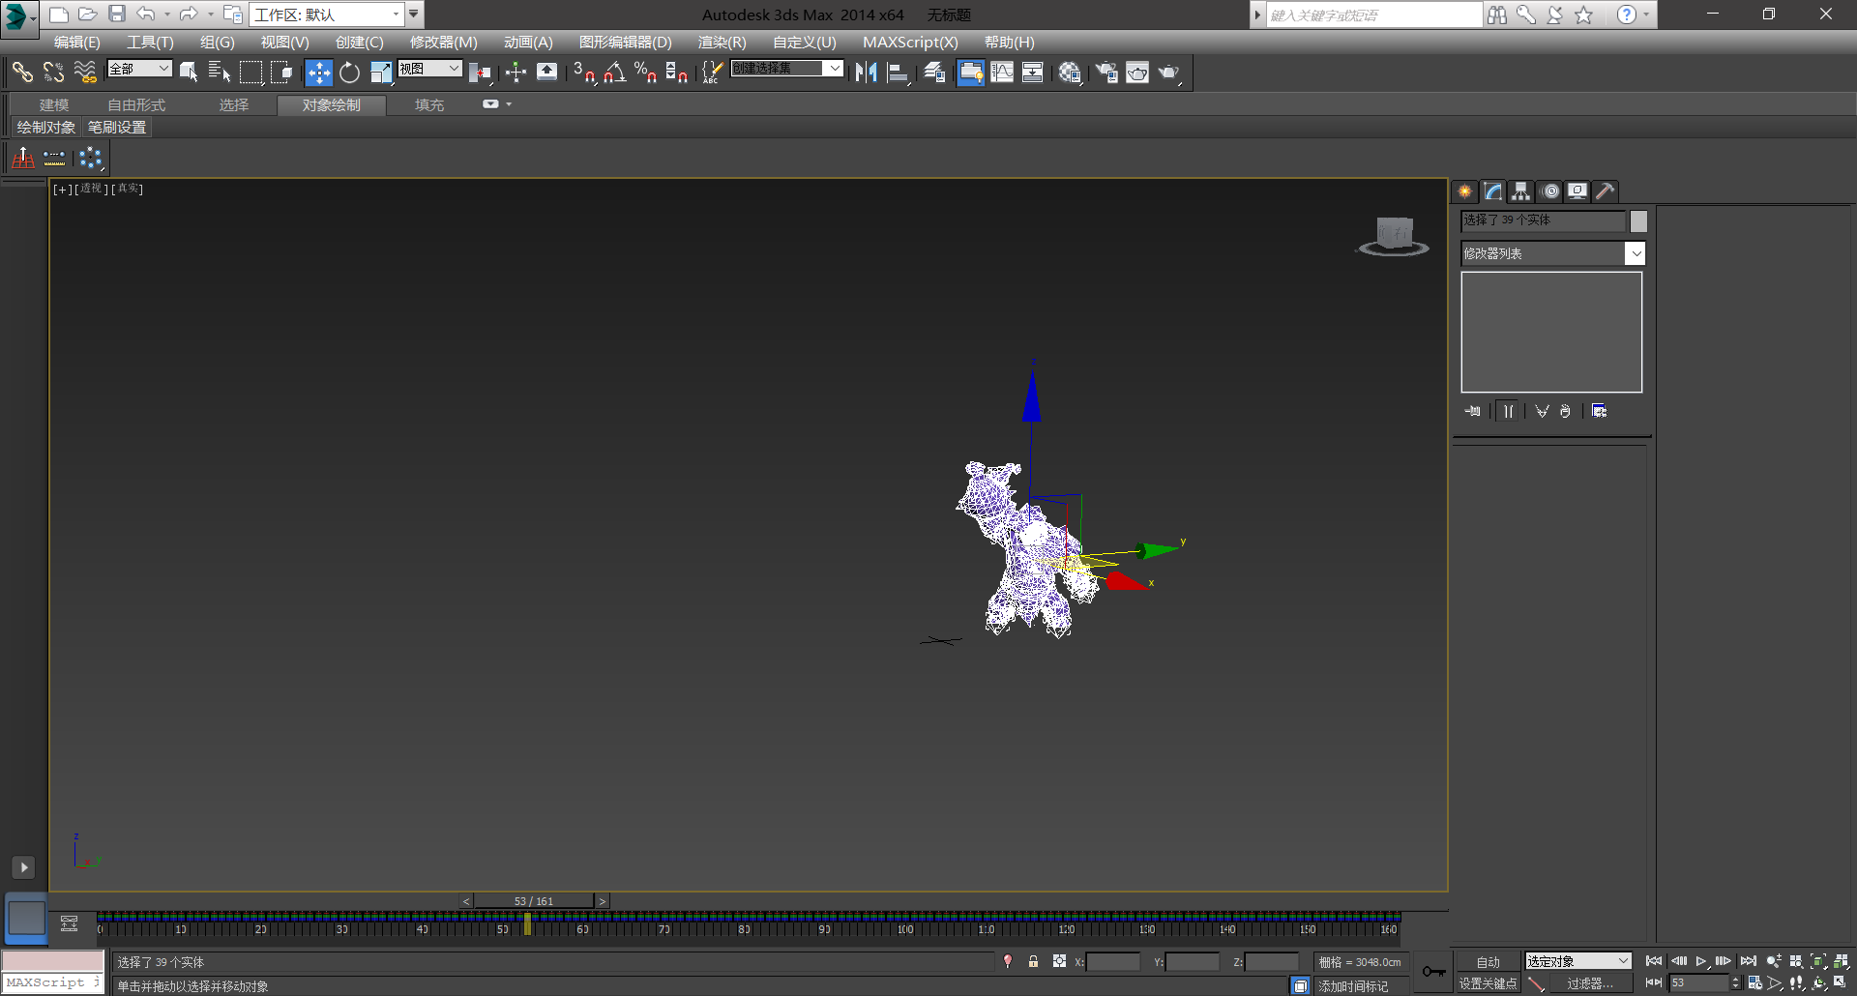Open the 渲染(R) menu
1857x996 pixels.
[x=722, y=43]
